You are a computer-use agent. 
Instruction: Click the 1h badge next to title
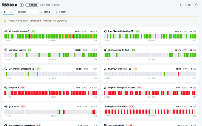click(x=21, y=5)
